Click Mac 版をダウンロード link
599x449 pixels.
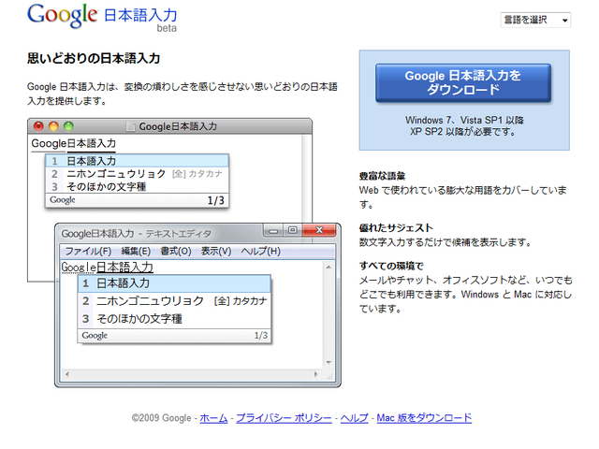tap(424, 418)
